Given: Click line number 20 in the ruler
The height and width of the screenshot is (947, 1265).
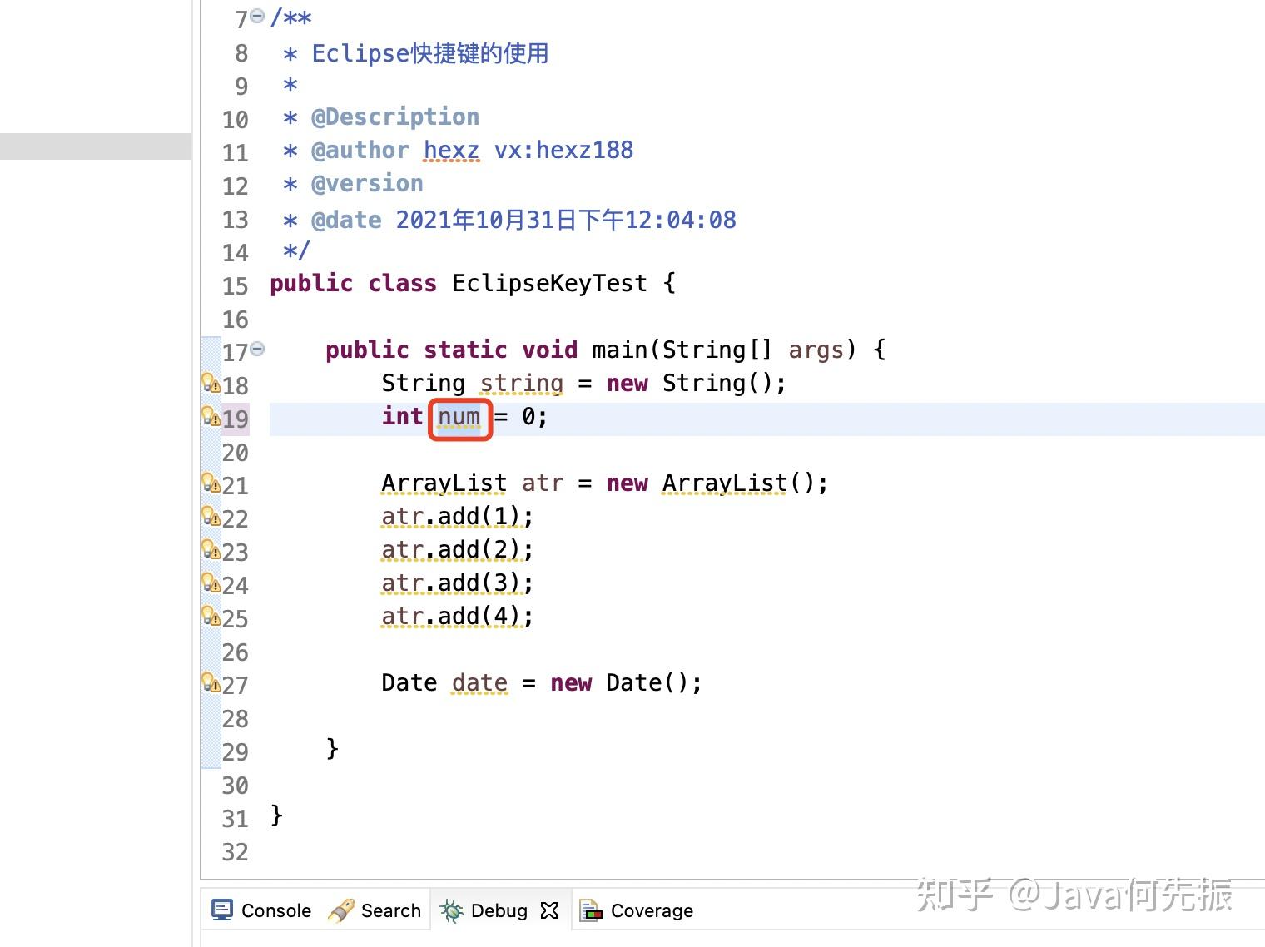Looking at the screenshot, I should pos(236,453).
